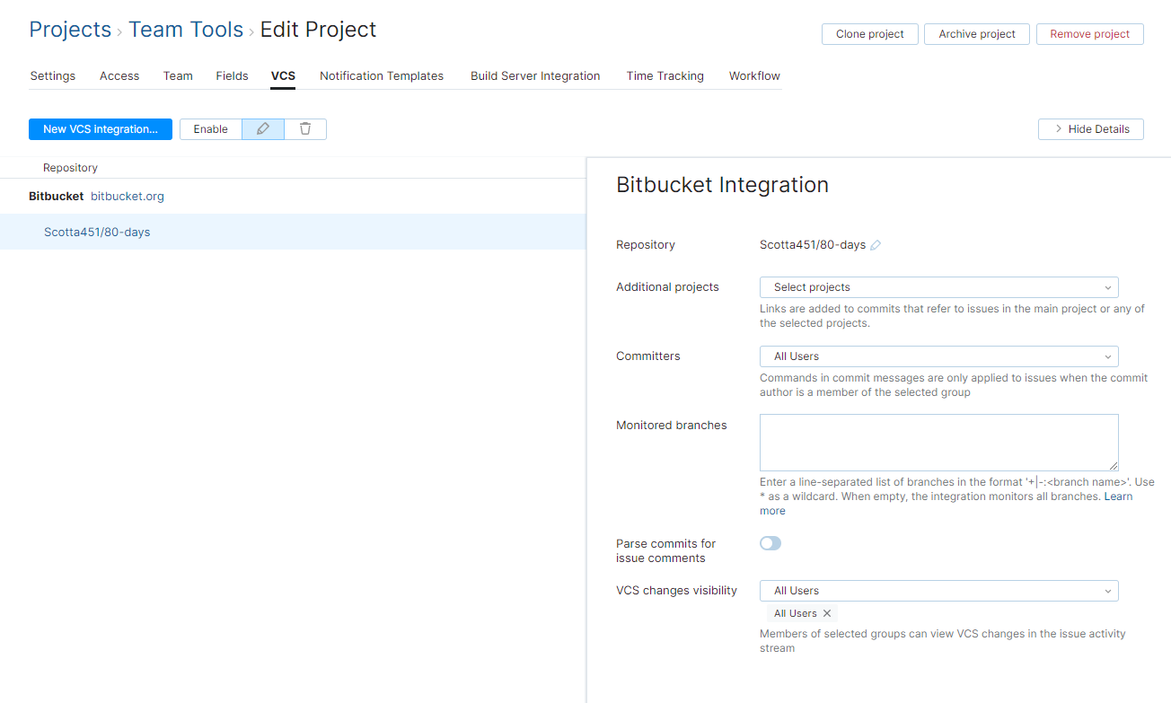Open the VCS changes visibility dropdown

tap(938, 590)
